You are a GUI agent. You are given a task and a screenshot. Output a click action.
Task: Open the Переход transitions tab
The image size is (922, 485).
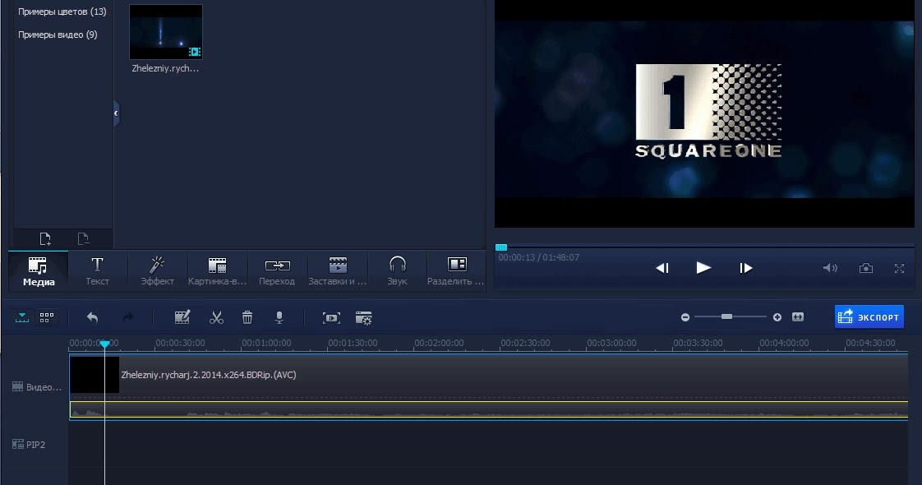pyautogui.click(x=277, y=271)
